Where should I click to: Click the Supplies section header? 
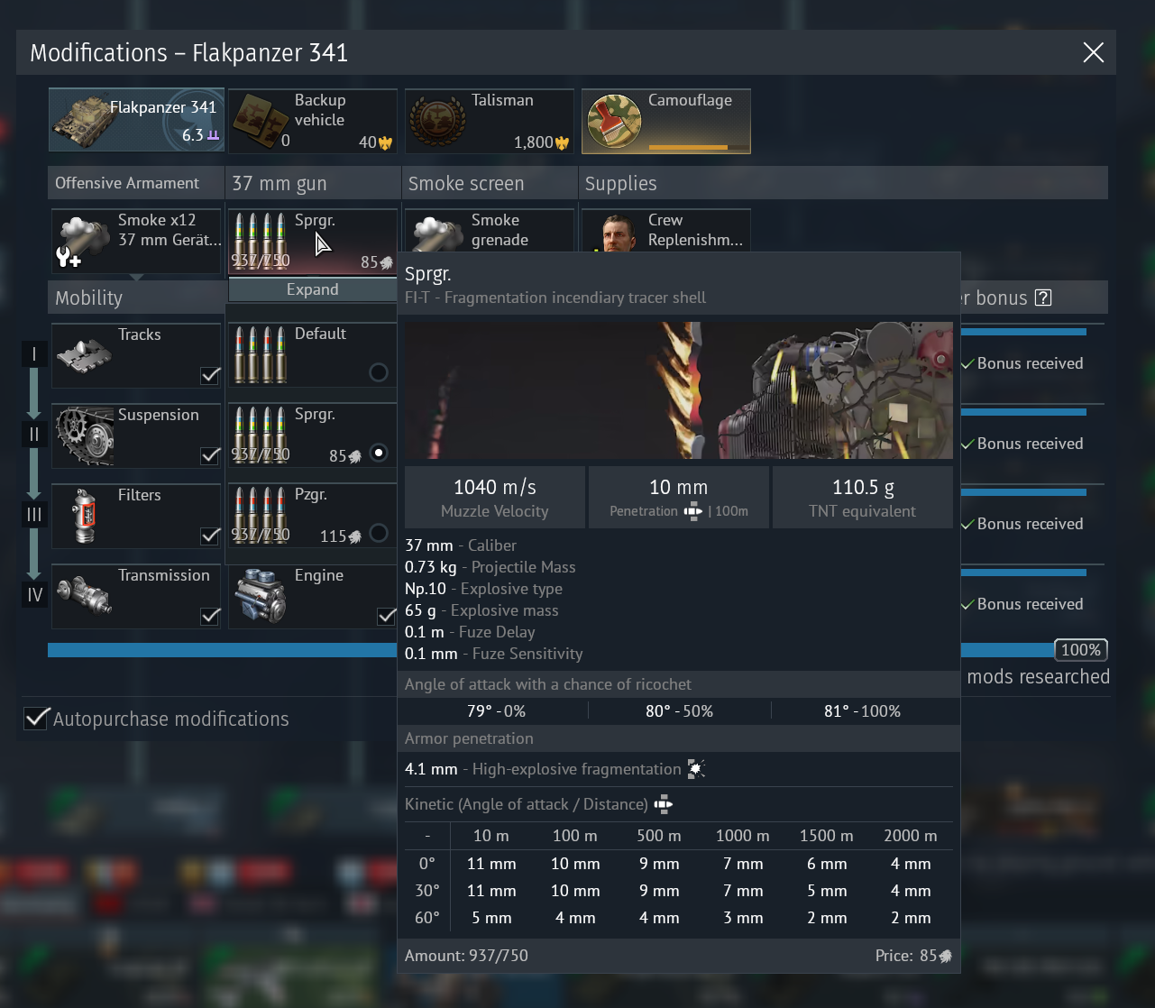click(843, 183)
